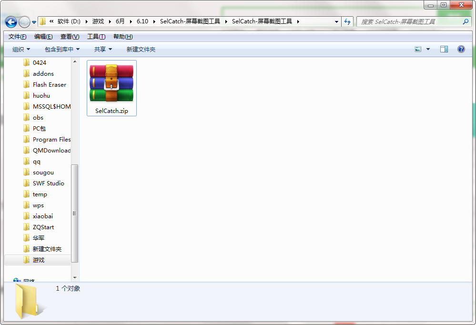Viewport: 476px width, 325px height.
Task: Select the MSSQL$HOM folder
Action: click(51, 107)
